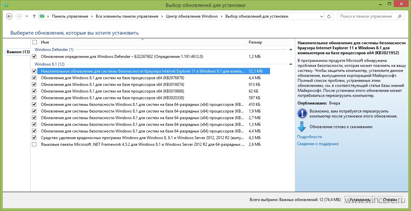
Task: Sort by the "Имя" column header
Action: pyautogui.click(x=45, y=42)
